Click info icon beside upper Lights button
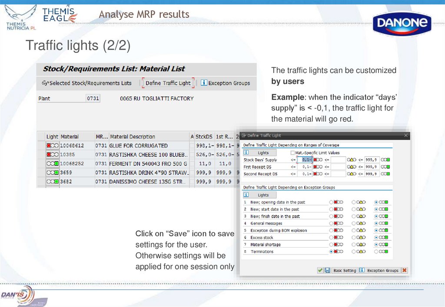This screenshot has height=307, width=445. pos(246,153)
